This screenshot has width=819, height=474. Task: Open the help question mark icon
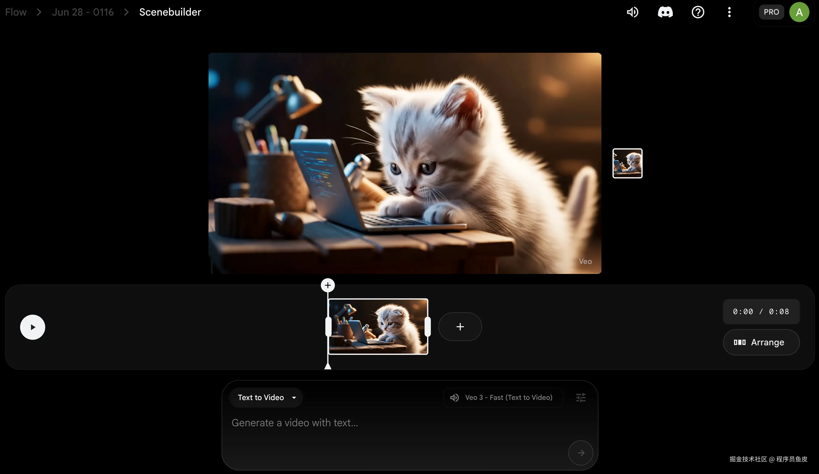698,12
